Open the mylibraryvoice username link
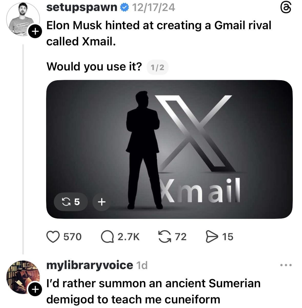This screenshot has height=308, width=302. point(89,265)
